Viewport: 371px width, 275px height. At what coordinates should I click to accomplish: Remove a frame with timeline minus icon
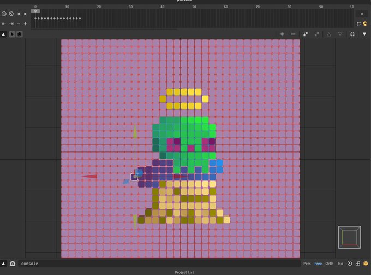[19, 24]
